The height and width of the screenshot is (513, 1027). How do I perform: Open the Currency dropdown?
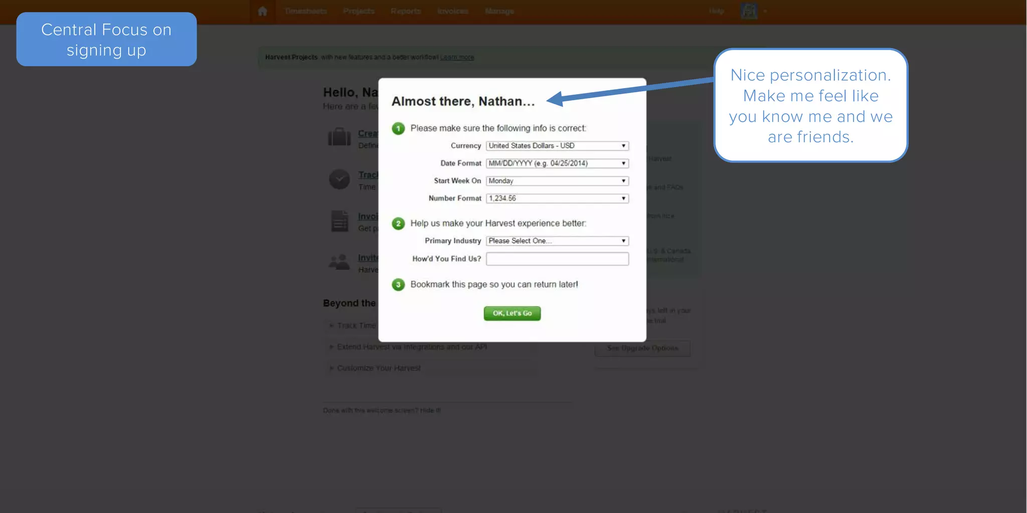click(x=557, y=146)
